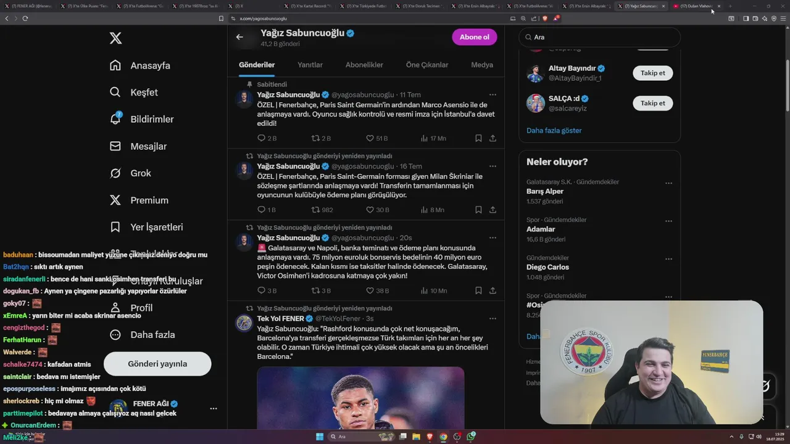Open options for Adamlar trend
790x444 pixels.
tap(668, 221)
